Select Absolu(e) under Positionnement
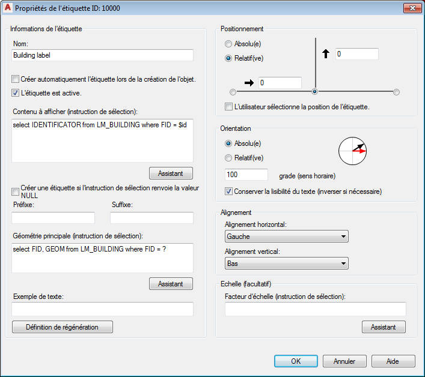This screenshot has width=425, height=377. click(x=228, y=44)
